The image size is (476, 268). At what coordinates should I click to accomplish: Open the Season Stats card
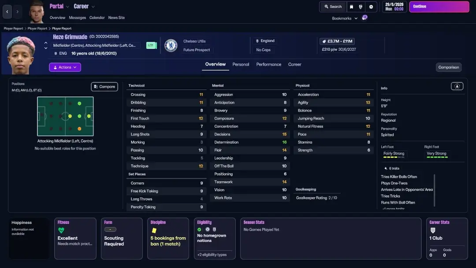point(331,238)
